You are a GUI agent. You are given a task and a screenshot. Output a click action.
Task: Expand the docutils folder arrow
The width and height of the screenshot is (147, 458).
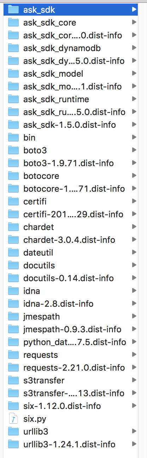[134, 265]
